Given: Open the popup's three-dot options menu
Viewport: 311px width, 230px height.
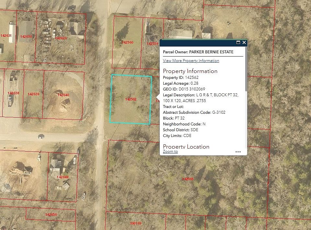Looking at the screenshot, I should pyautogui.click(x=238, y=152).
